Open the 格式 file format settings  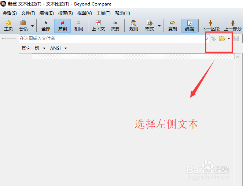tap(150, 26)
